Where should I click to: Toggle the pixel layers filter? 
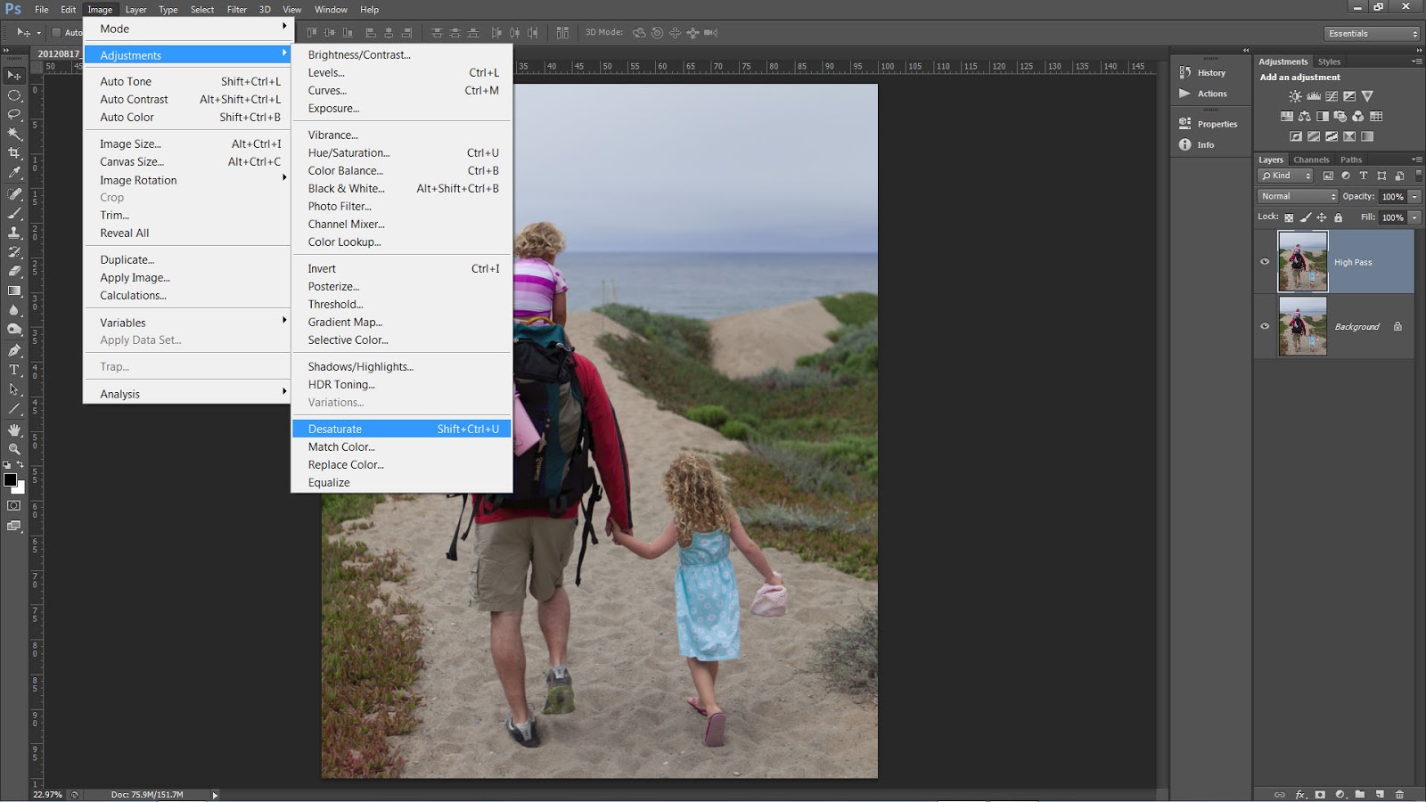click(1328, 176)
